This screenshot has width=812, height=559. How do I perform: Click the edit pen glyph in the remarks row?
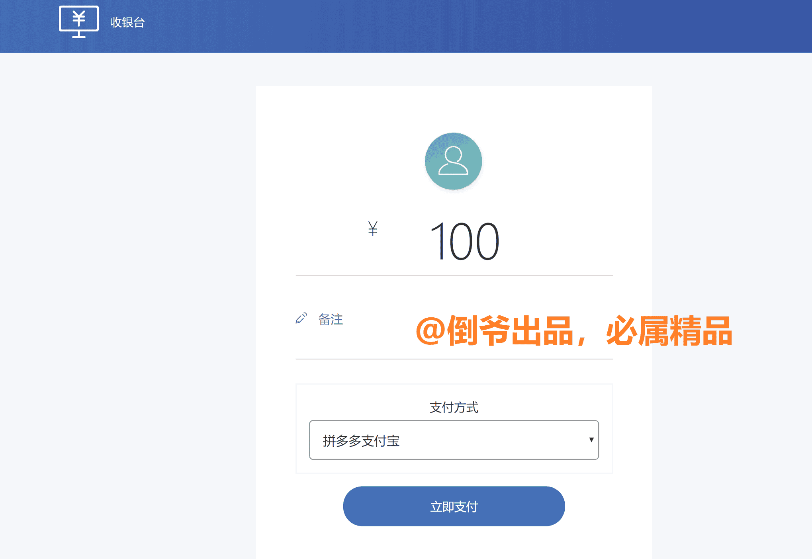coord(301,319)
